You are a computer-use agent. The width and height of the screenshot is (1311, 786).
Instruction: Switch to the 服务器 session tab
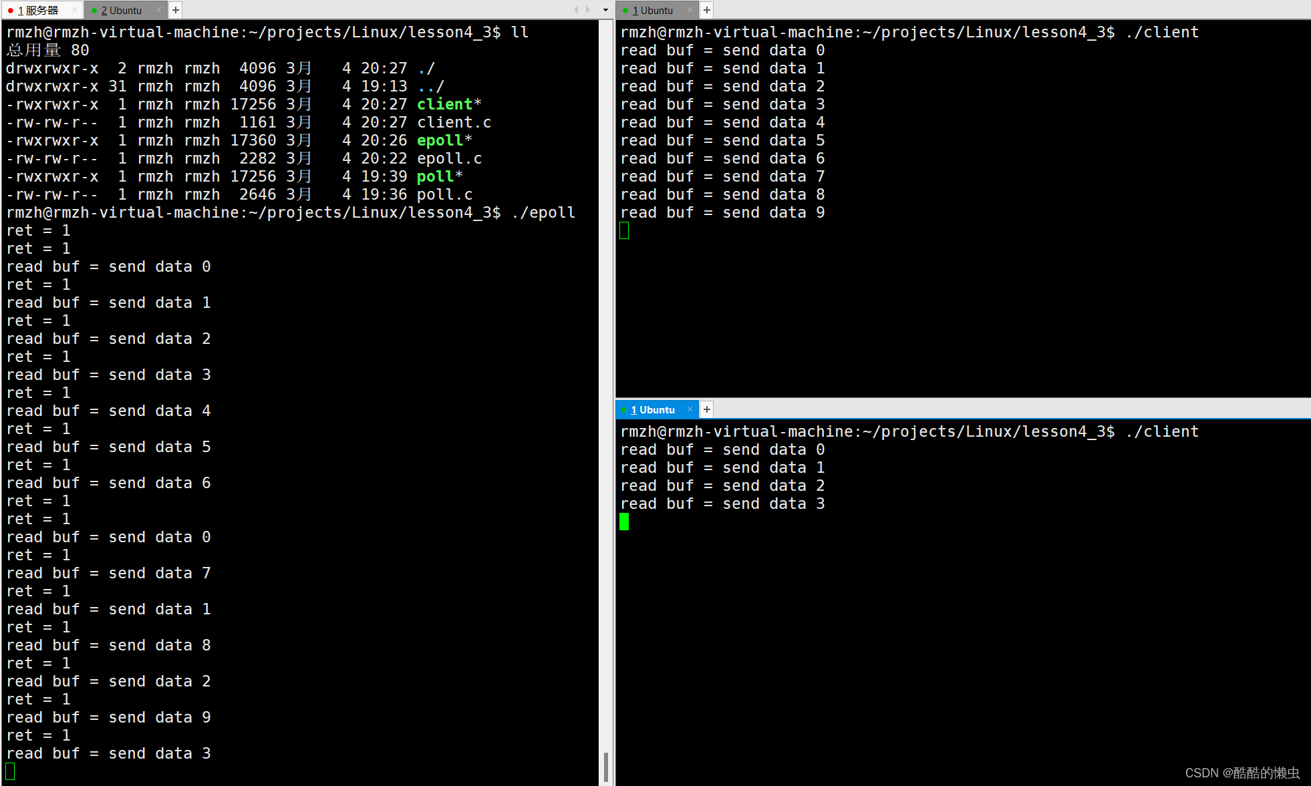[39, 10]
